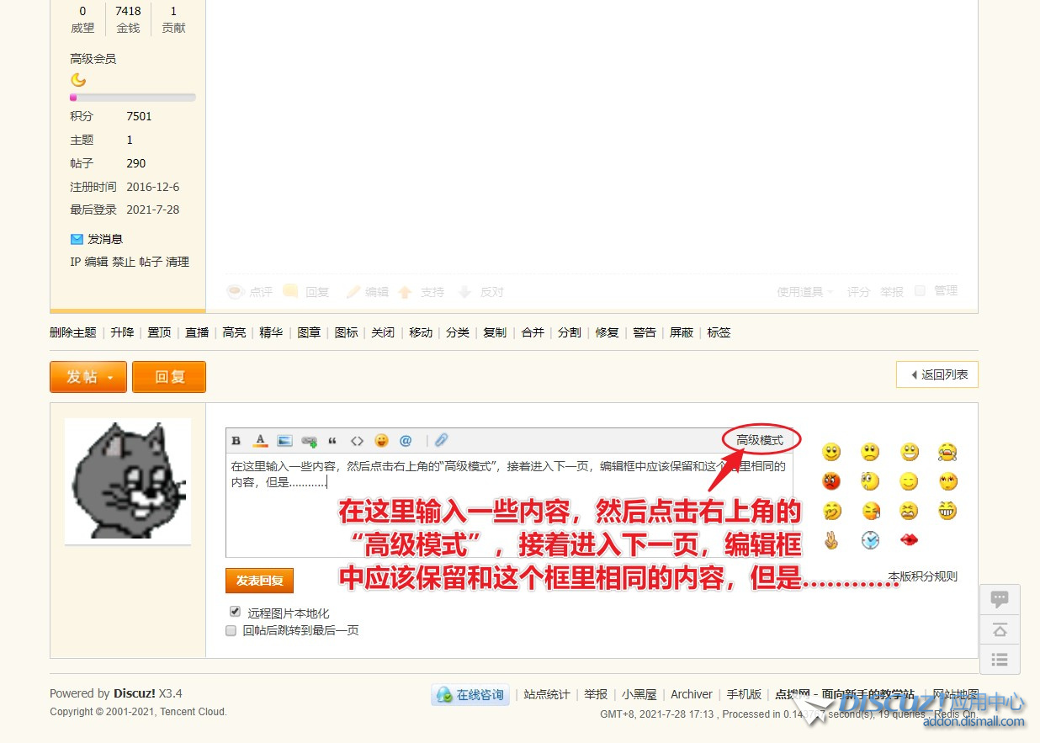The height and width of the screenshot is (743, 1040).
Task: Expand the 使用道具 dropdown
Action: click(804, 292)
